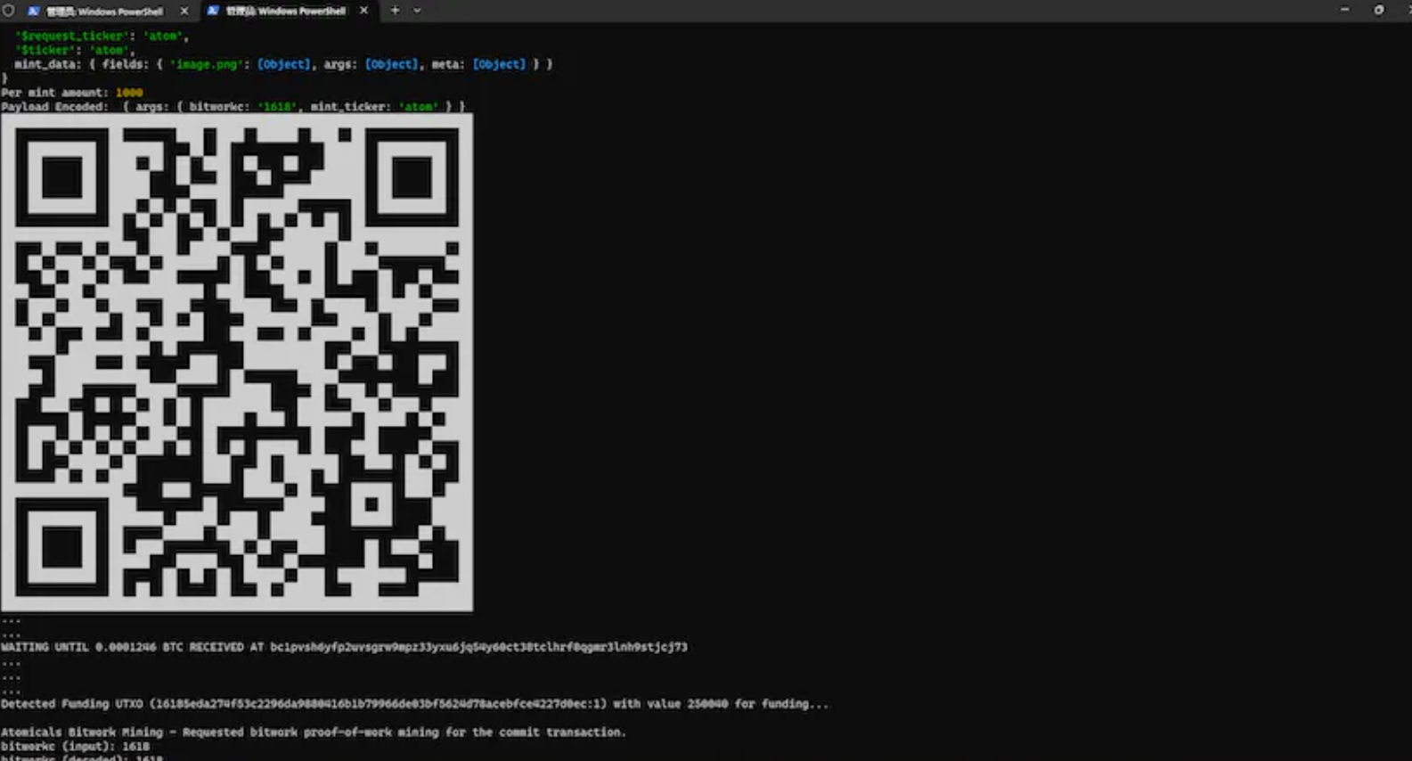Viewport: 1412px width, 761px height.
Task: Click the Payload Encoded output line
Action: pyautogui.click(x=233, y=107)
